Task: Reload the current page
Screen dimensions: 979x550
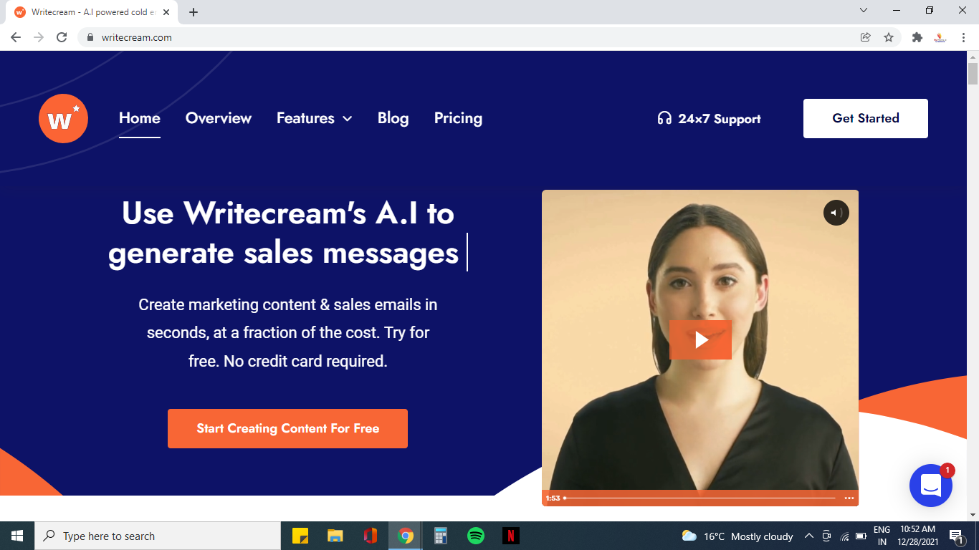Action: click(x=62, y=37)
